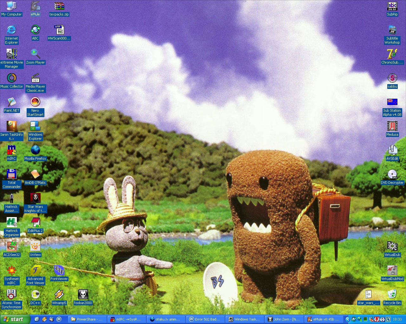Launch Zoom Player from the desktop
406x324 pixels.
[35, 57]
